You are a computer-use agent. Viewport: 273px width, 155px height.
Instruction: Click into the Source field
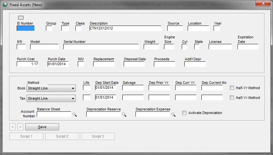point(175,28)
